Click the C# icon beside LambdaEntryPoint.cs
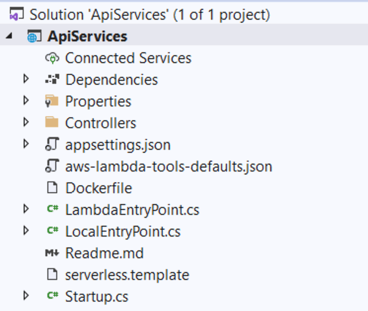The height and width of the screenshot is (311, 368). [53, 208]
